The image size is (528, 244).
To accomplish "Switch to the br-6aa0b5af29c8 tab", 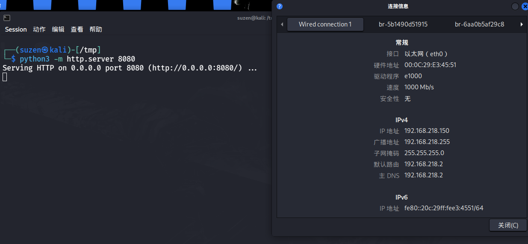I will (x=479, y=24).
